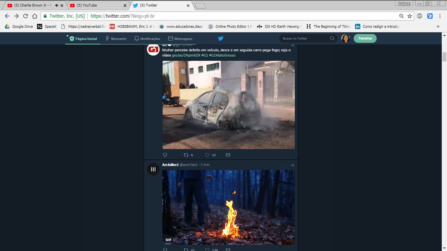The height and width of the screenshot is (251, 447).
Task: Open the Archillect account name
Action: pos(171,165)
